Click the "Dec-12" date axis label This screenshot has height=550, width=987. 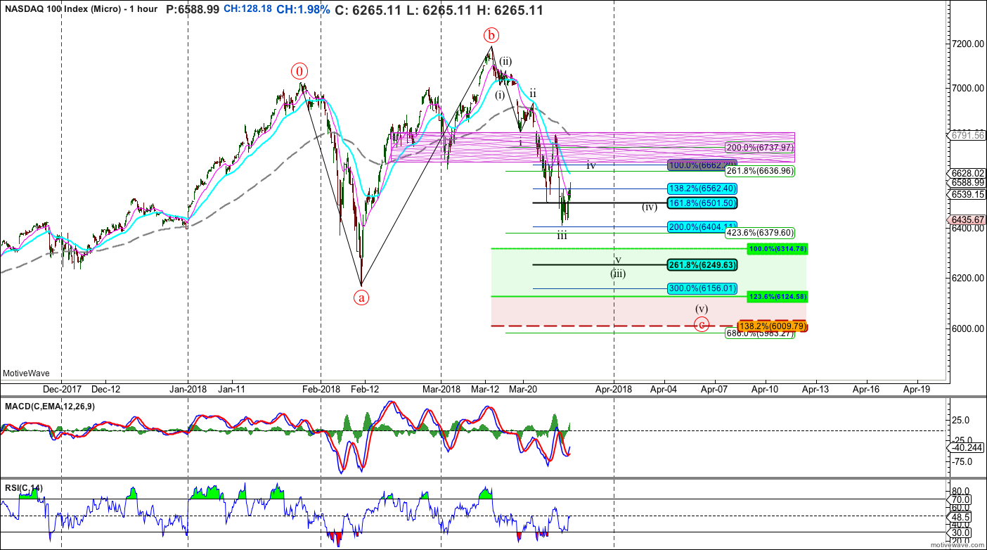pyautogui.click(x=106, y=388)
